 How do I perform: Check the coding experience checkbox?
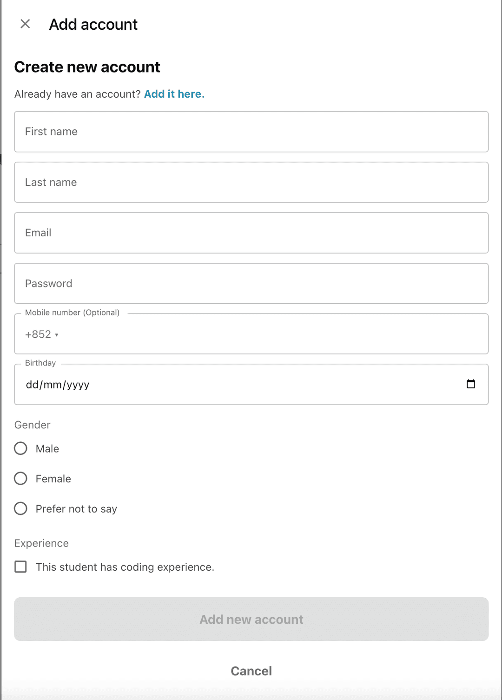click(20, 567)
